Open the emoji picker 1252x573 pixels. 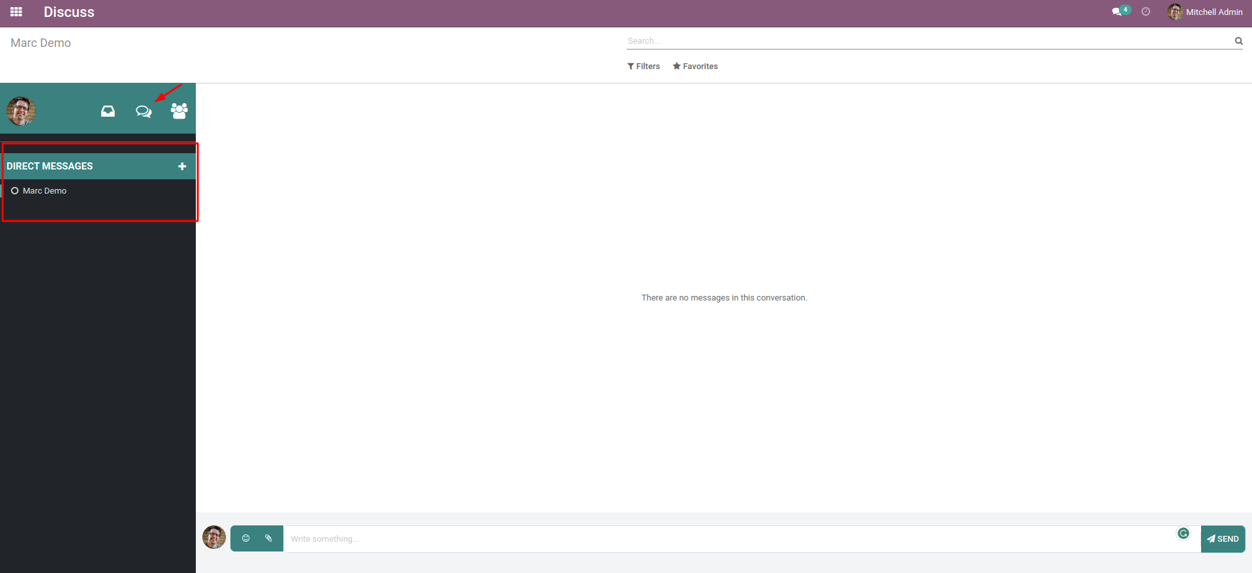(x=246, y=538)
